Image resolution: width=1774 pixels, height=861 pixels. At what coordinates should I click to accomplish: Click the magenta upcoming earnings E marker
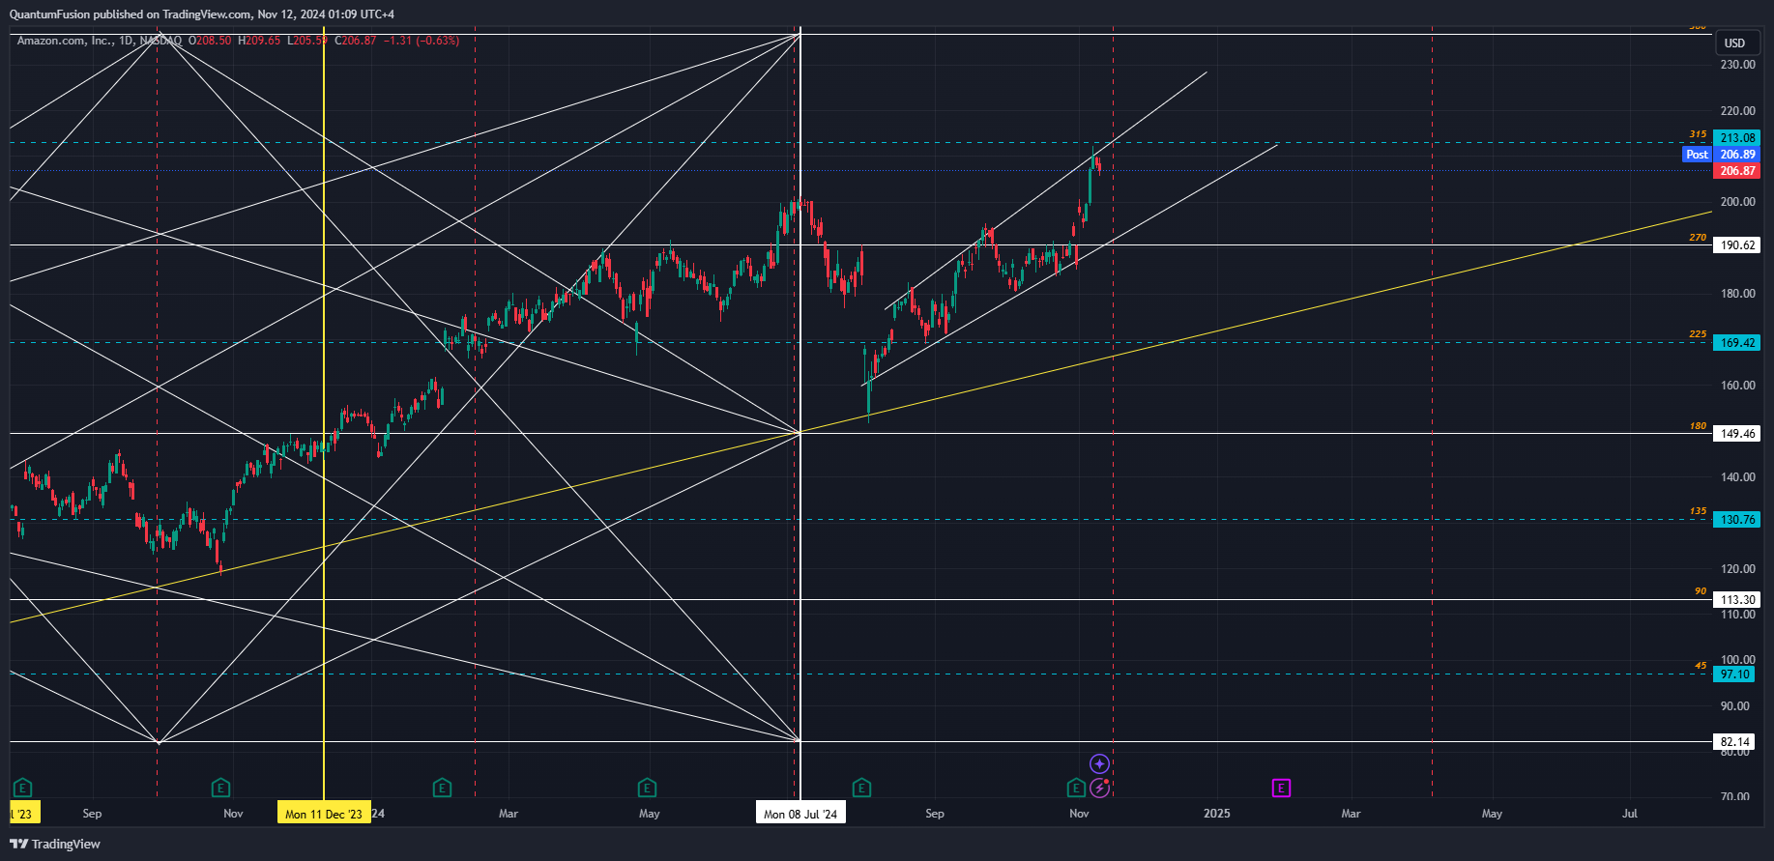1281,789
